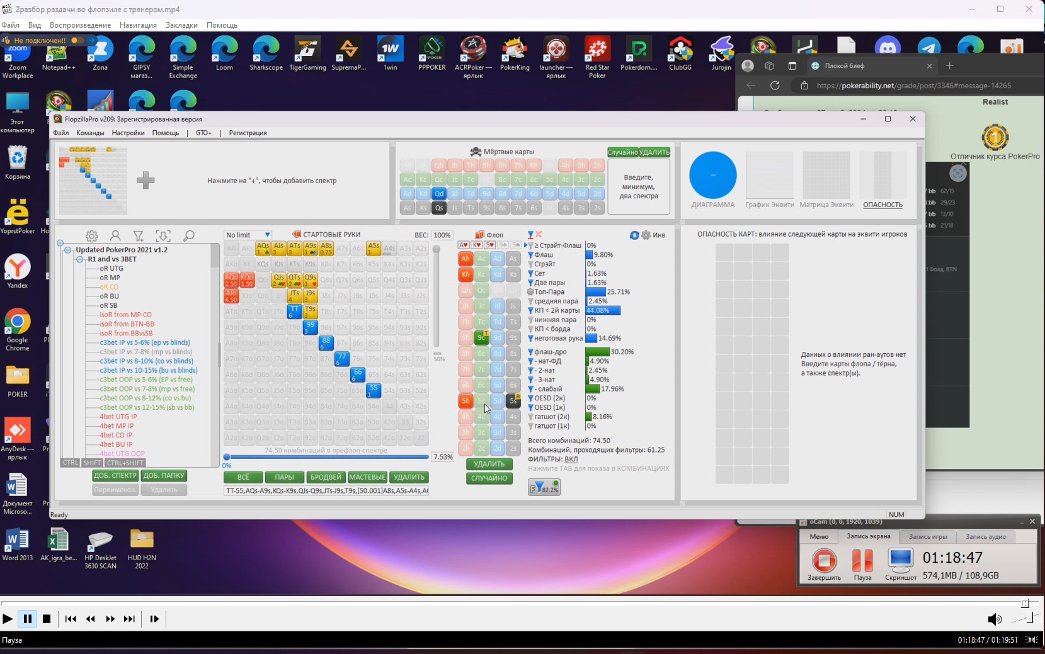Image resolution: width=1045 pixels, height=654 pixels.
Task: Click the media player play button
Action: tap(8, 619)
